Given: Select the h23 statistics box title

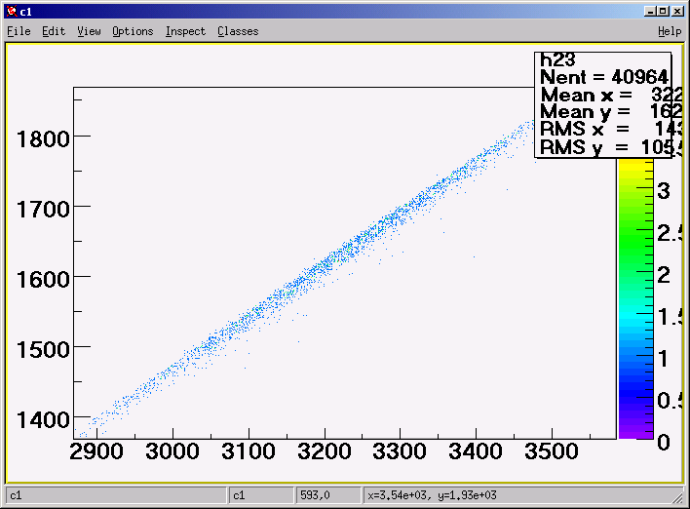Looking at the screenshot, I should click(x=558, y=59).
